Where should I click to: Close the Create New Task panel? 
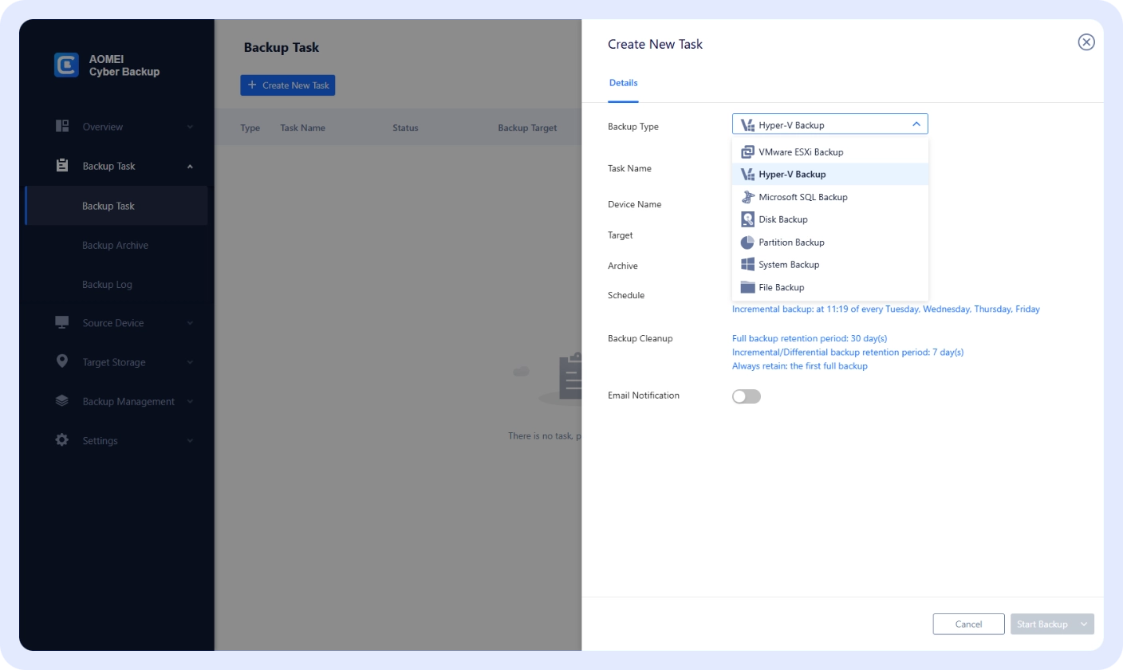click(1086, 42)
